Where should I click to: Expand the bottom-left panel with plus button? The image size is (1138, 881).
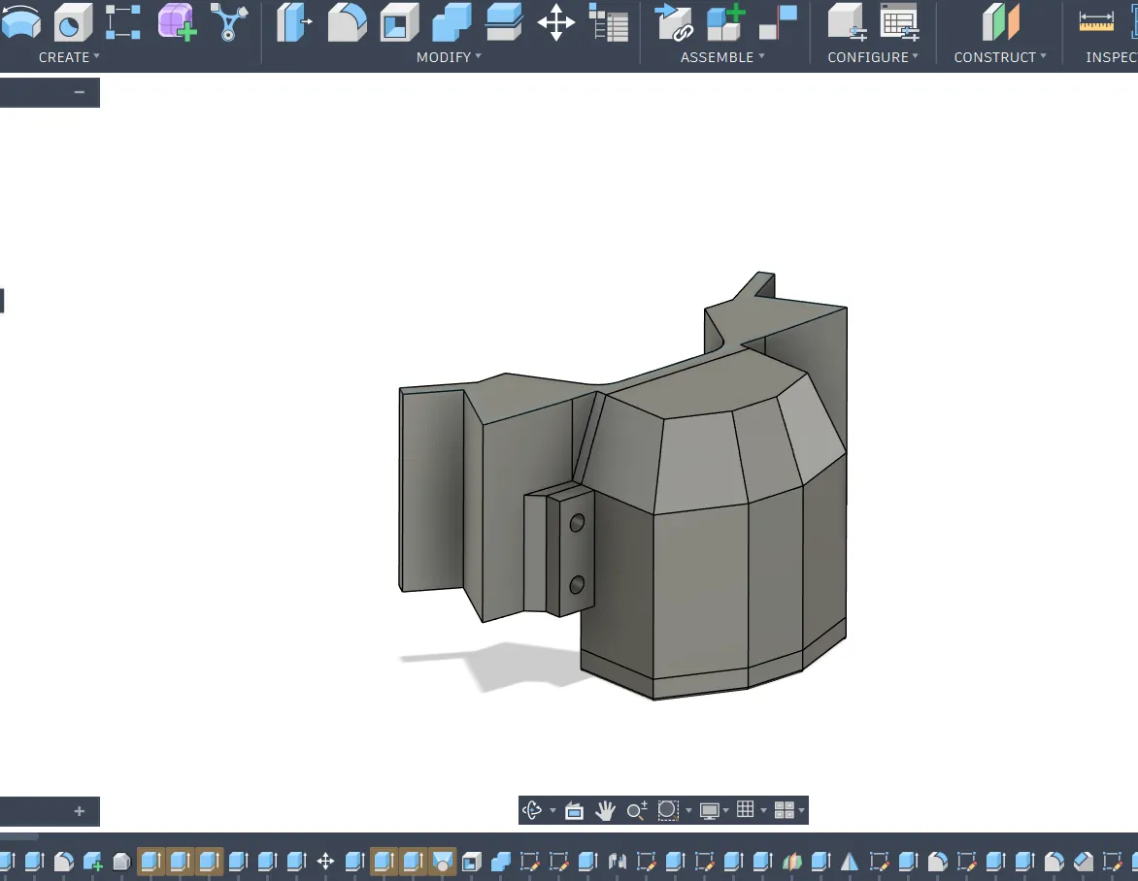tap(80, 811)
